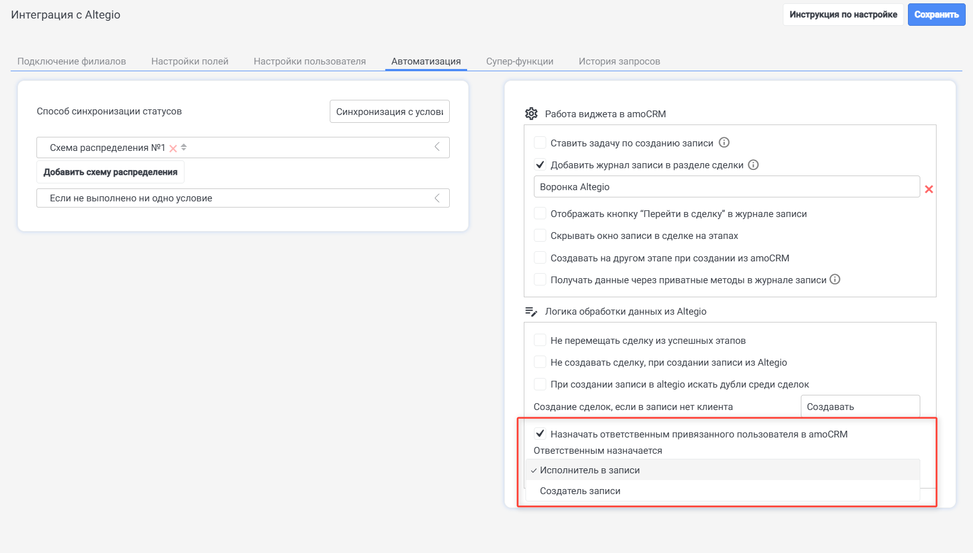Click info icon next to Получать данные через приватные методы
This screenshot has height=553, width=973.
click(834, 279)
